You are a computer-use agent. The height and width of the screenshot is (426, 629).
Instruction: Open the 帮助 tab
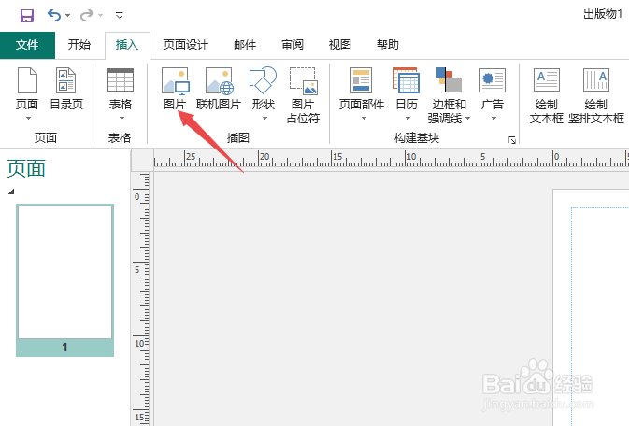(388, 44)
